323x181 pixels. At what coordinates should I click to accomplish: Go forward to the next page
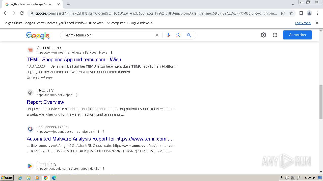click(x=14, y=13)
